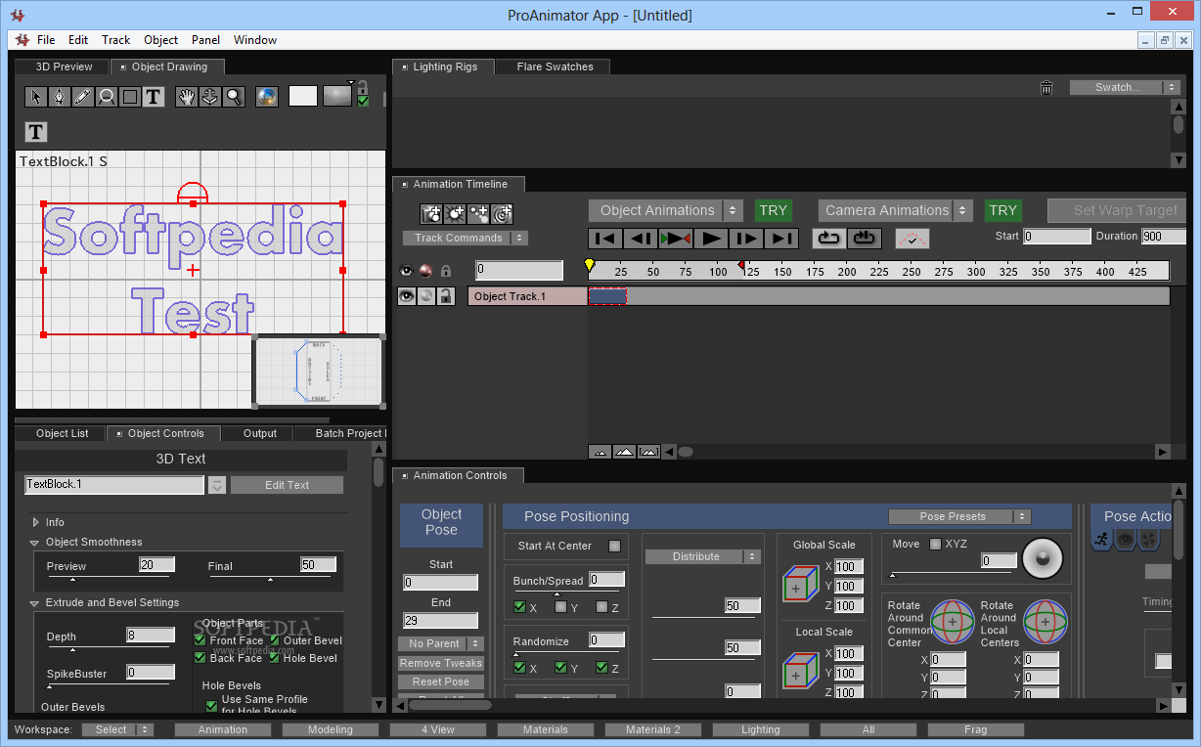Click the add camera track icon
Screen dimensions: 1201x747
[x=431, y=213]
